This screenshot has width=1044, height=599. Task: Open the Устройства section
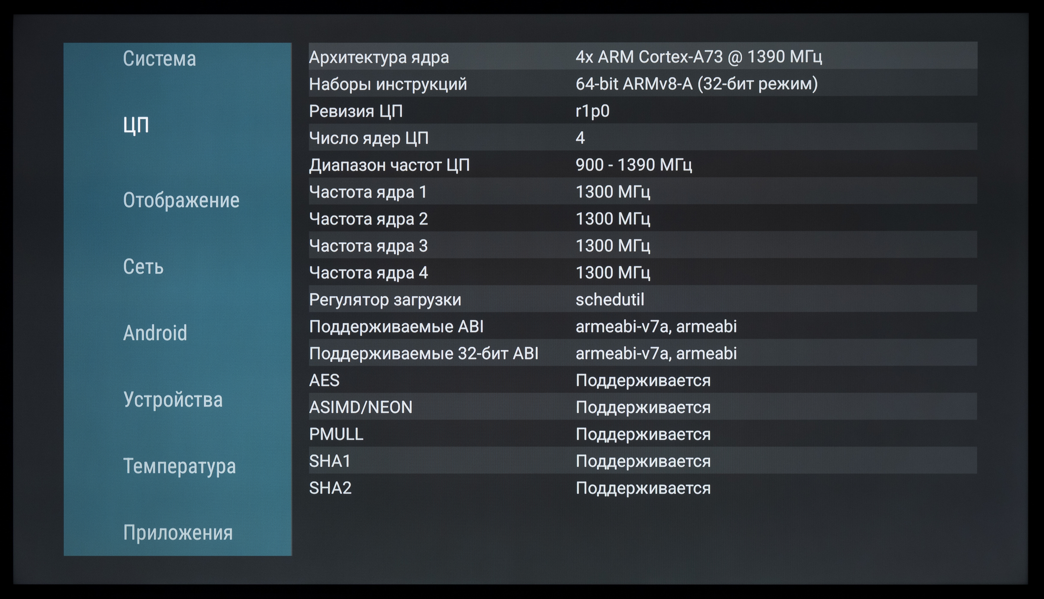pyautogui.click(x=172, y=399)
